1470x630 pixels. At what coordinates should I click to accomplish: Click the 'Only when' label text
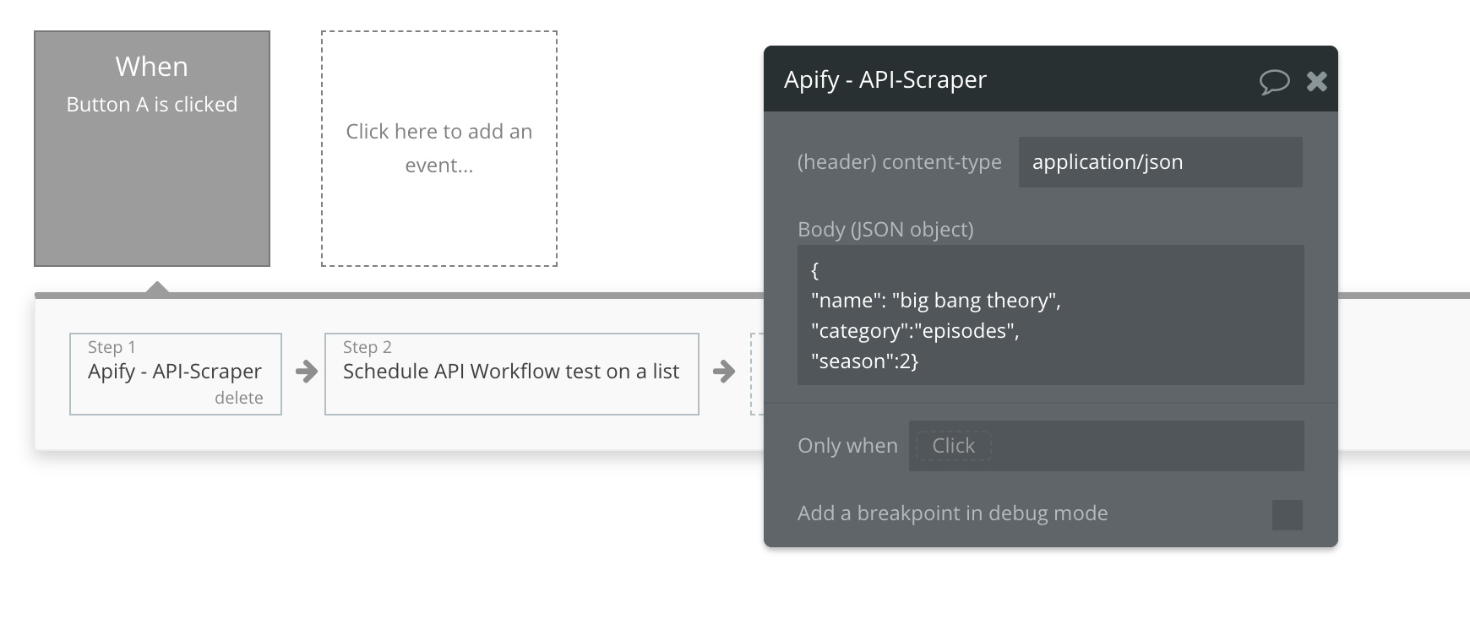[847, 446]
